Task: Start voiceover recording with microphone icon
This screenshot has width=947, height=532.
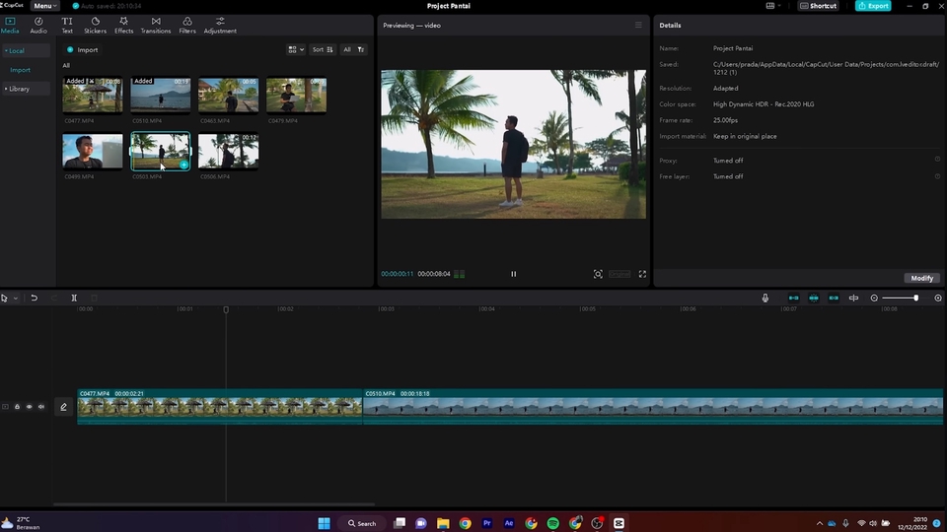Action: [x=765, y=298]
